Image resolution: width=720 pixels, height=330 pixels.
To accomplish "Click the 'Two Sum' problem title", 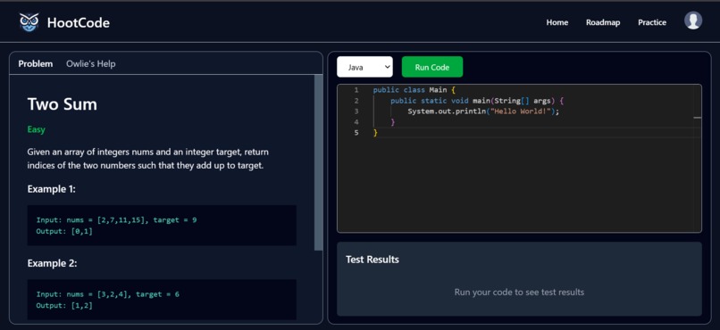I will click(62, 104).
